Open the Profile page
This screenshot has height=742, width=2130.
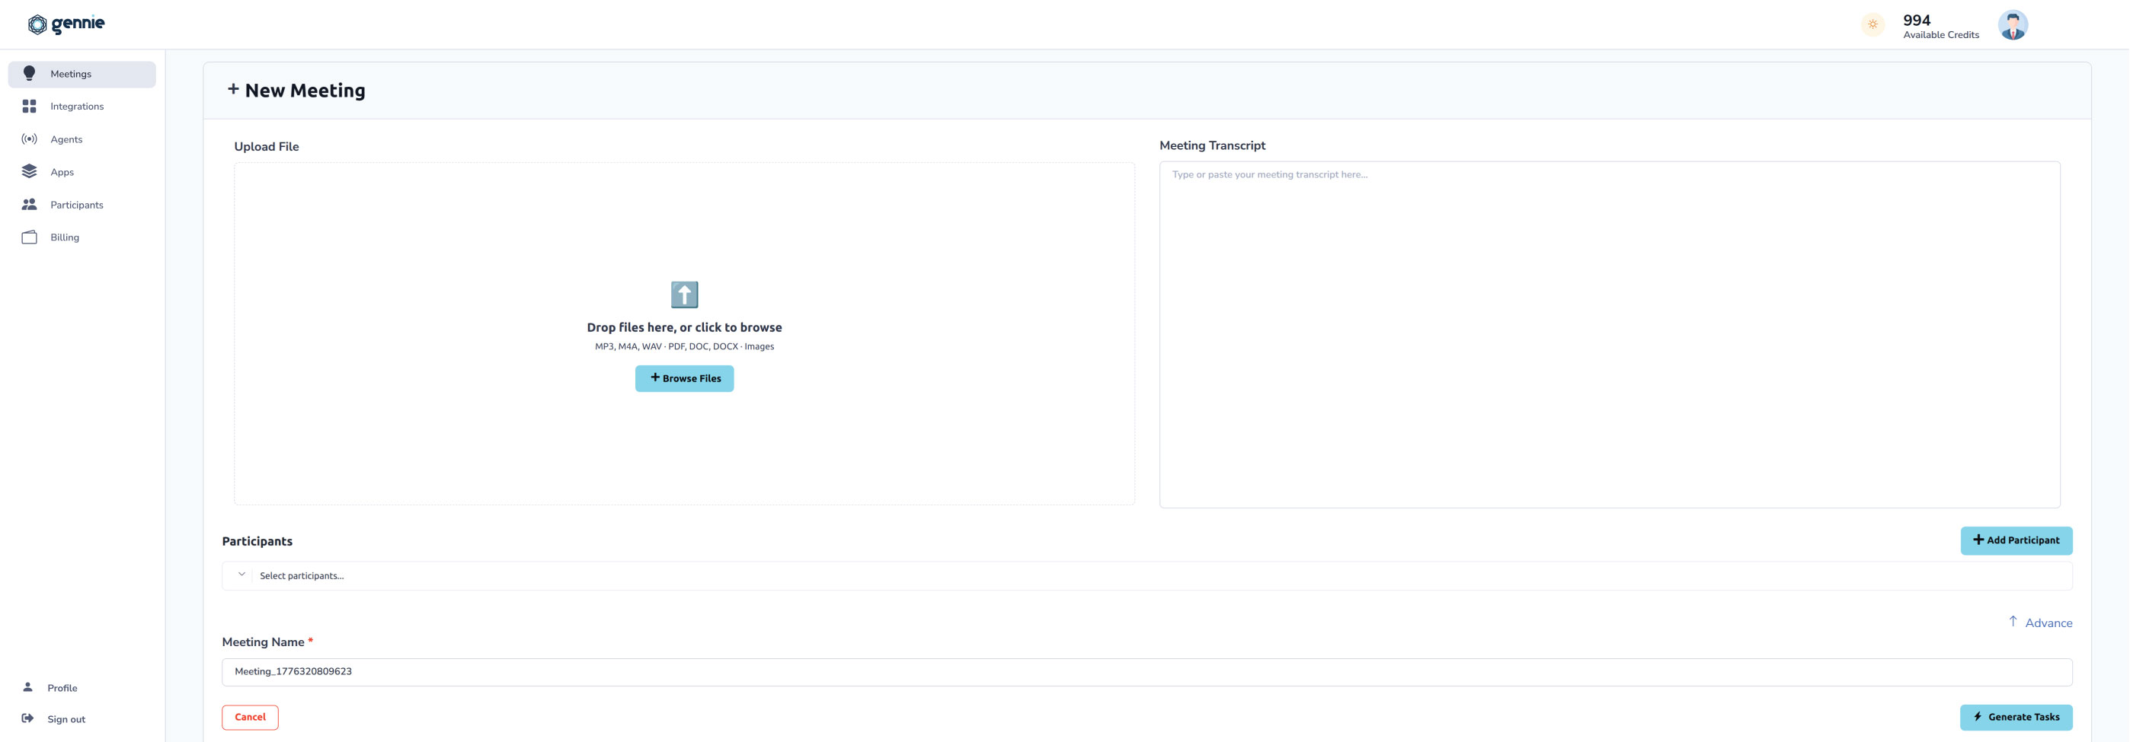[62, 688]
